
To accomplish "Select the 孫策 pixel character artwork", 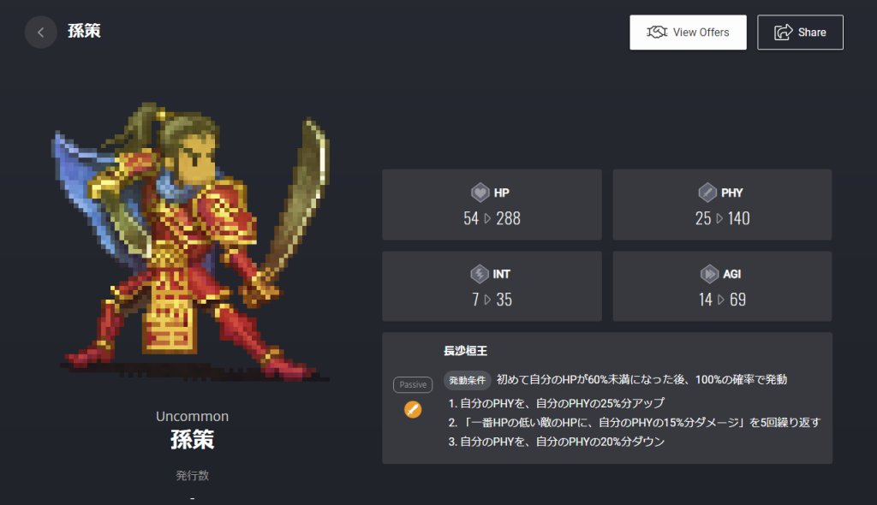I will coord(190,241).
